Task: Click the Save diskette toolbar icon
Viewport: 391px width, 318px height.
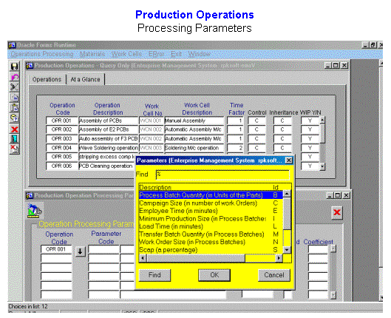Action: pos(14,67)
